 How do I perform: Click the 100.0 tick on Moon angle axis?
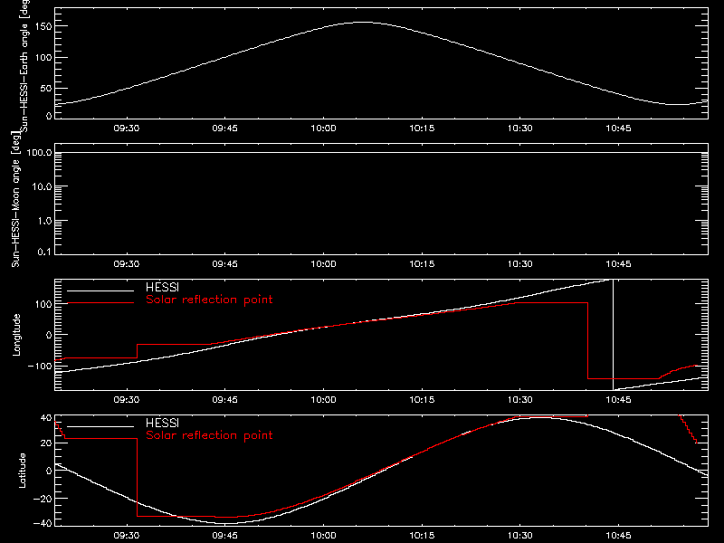coord(39,153)
